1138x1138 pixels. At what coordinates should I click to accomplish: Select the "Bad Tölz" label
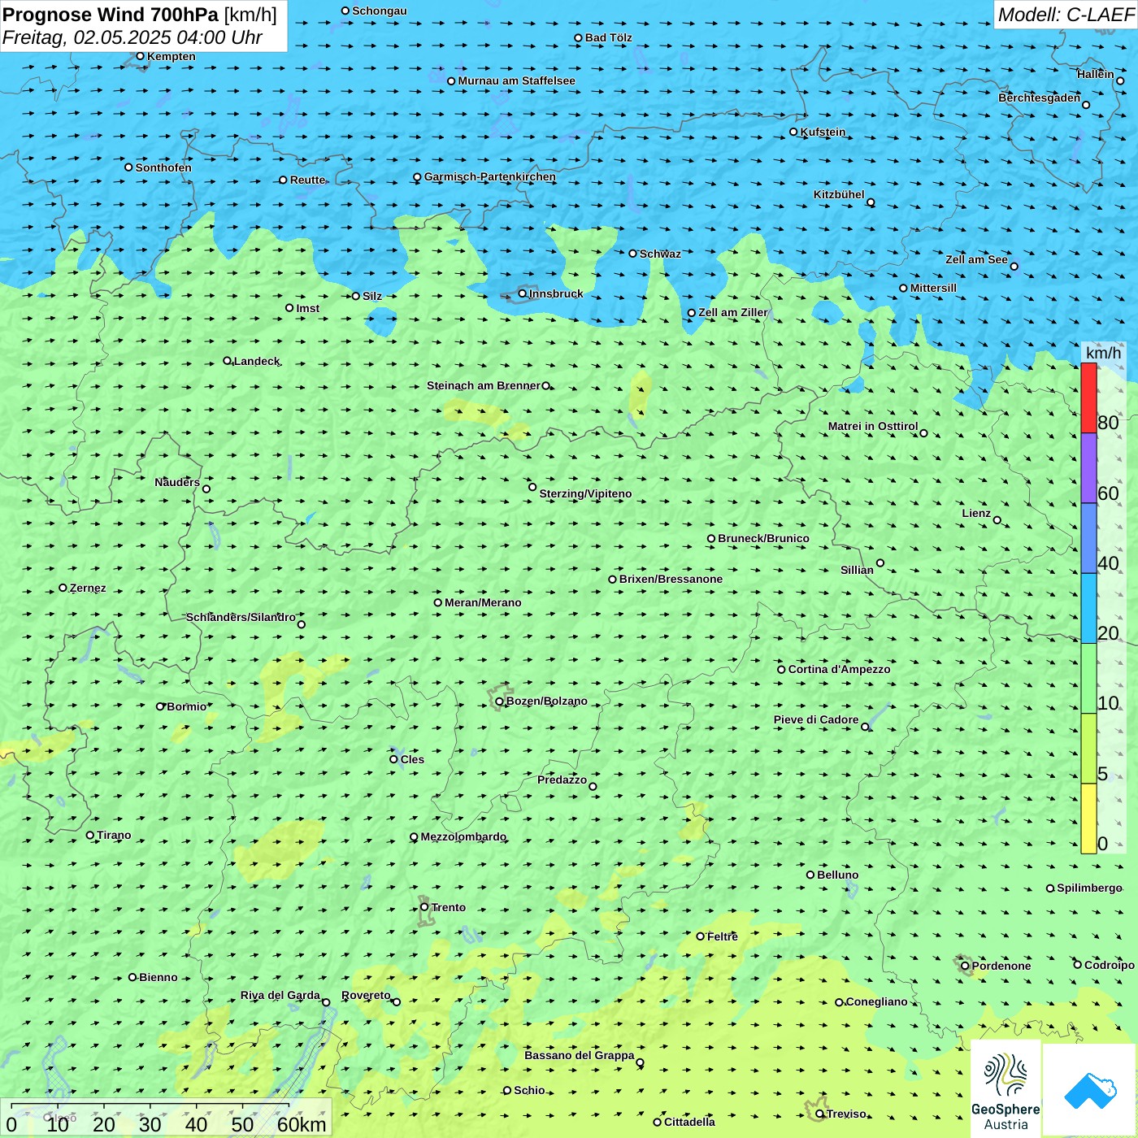pyautogui.click(x=609, y=37)
